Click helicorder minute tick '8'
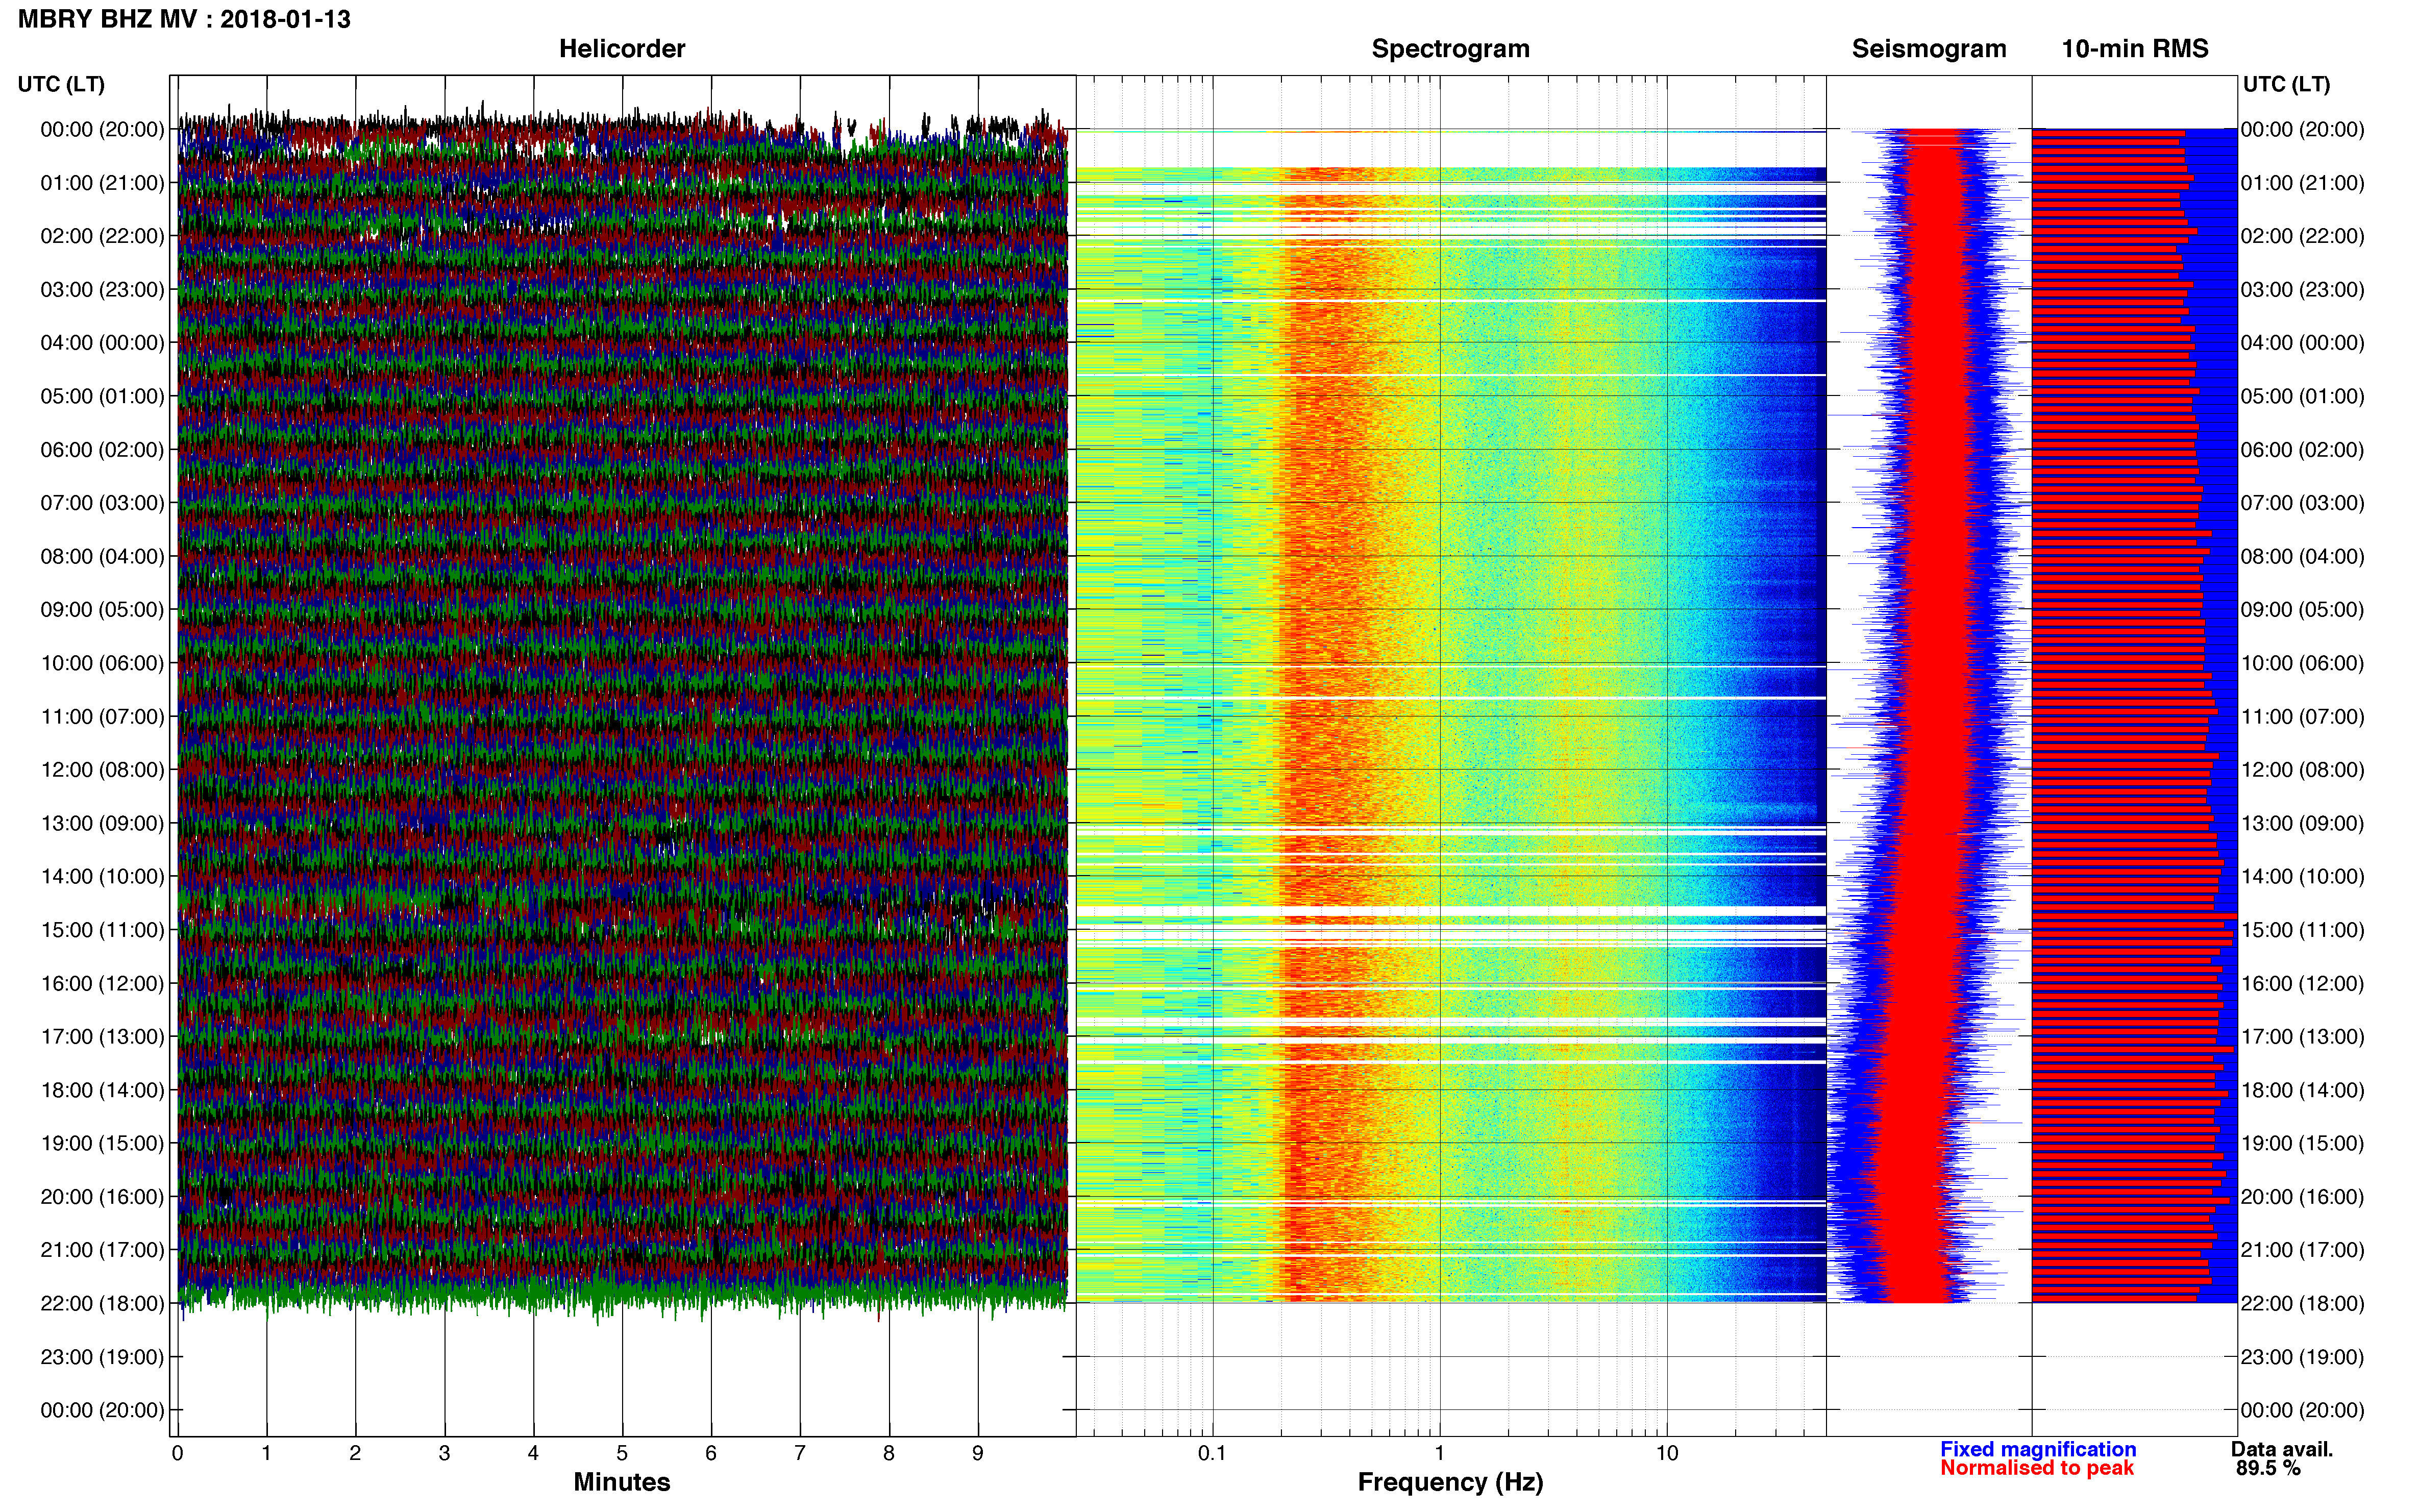 (x=889, y=1453)
